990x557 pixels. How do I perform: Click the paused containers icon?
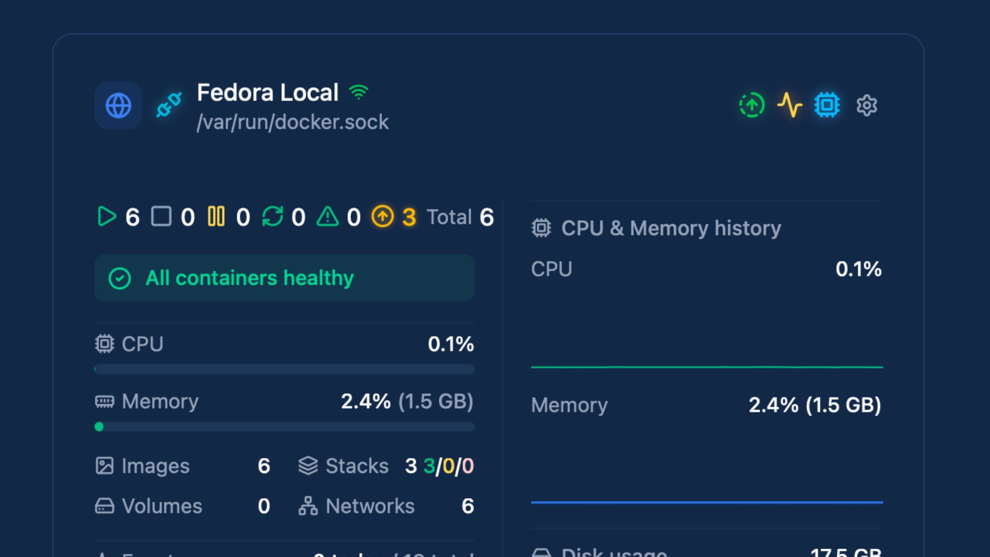coord(216,217)
